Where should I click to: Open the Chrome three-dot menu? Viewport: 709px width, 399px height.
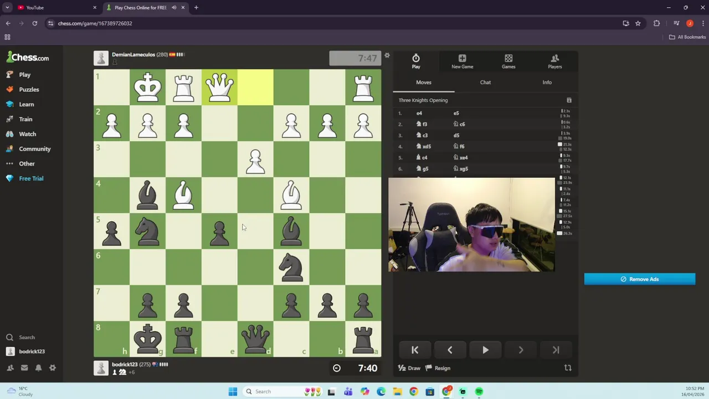point(702,23)
